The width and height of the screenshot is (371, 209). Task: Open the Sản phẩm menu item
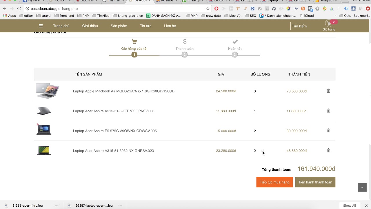119,26
